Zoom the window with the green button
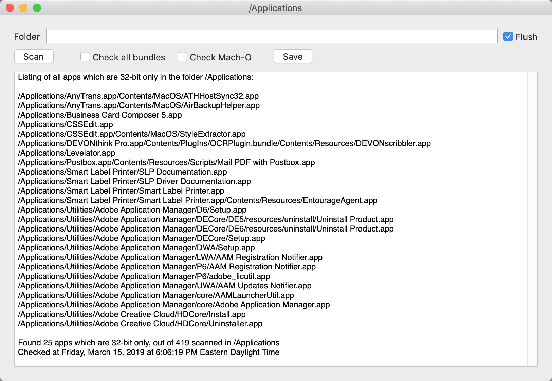The height and width of the screenshot is (381, 552). 37,8
